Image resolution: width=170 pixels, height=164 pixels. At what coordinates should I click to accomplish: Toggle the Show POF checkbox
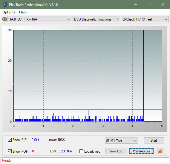coord(10,151)
